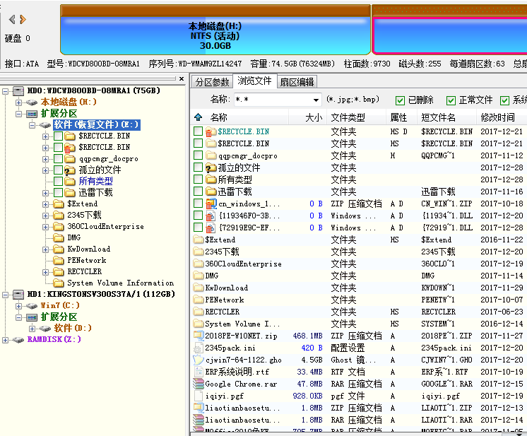Viewport: 527px width, 436px height.
Task: Select System Volume Information in tree
Action: tap(120, 283)
